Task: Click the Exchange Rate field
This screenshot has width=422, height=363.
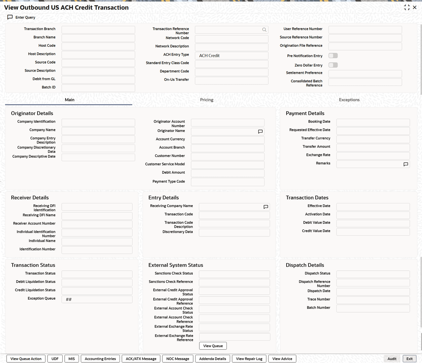Action: [x=373, y=156]
